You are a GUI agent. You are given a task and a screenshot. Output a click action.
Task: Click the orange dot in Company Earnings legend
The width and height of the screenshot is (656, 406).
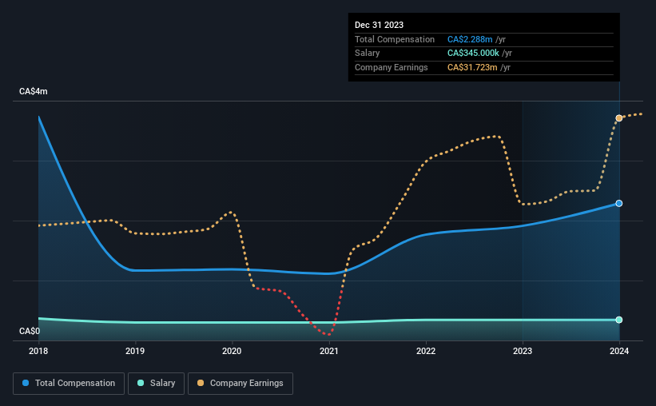click(x=201, y=383)
